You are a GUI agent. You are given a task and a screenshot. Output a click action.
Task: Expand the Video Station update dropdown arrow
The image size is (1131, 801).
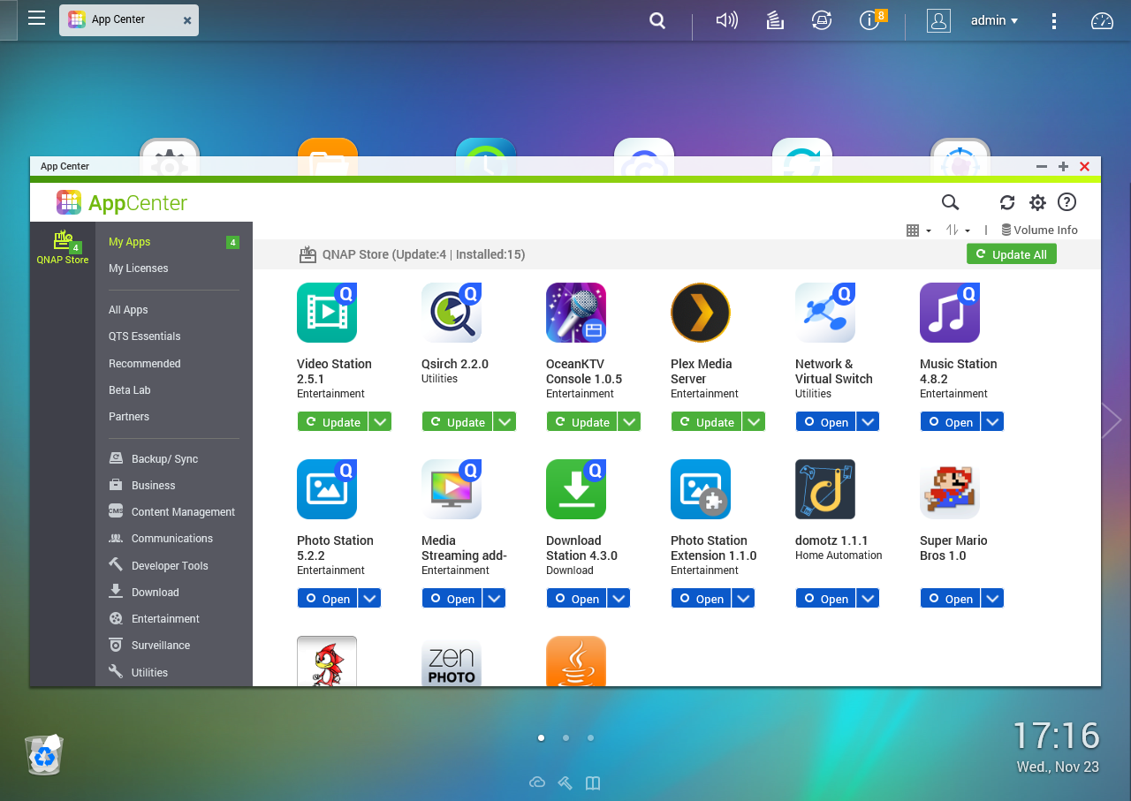(x=380, y=422)
